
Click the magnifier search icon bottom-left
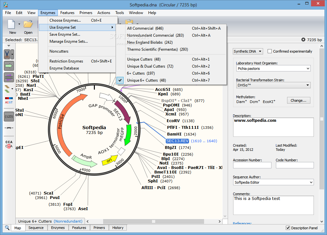[x=7, y=227]
